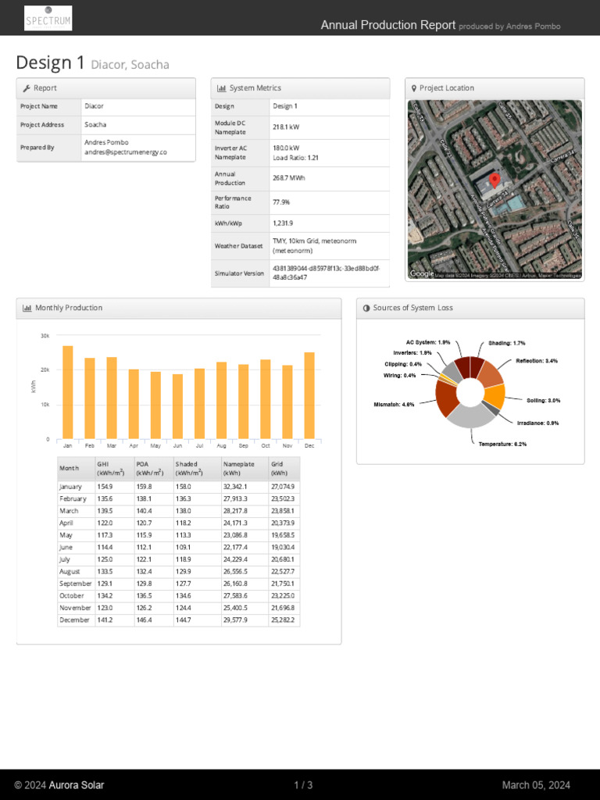600x800 pixels.
Task: Click the Aurora Solar footer link
Action: click(x=76, y=785)
